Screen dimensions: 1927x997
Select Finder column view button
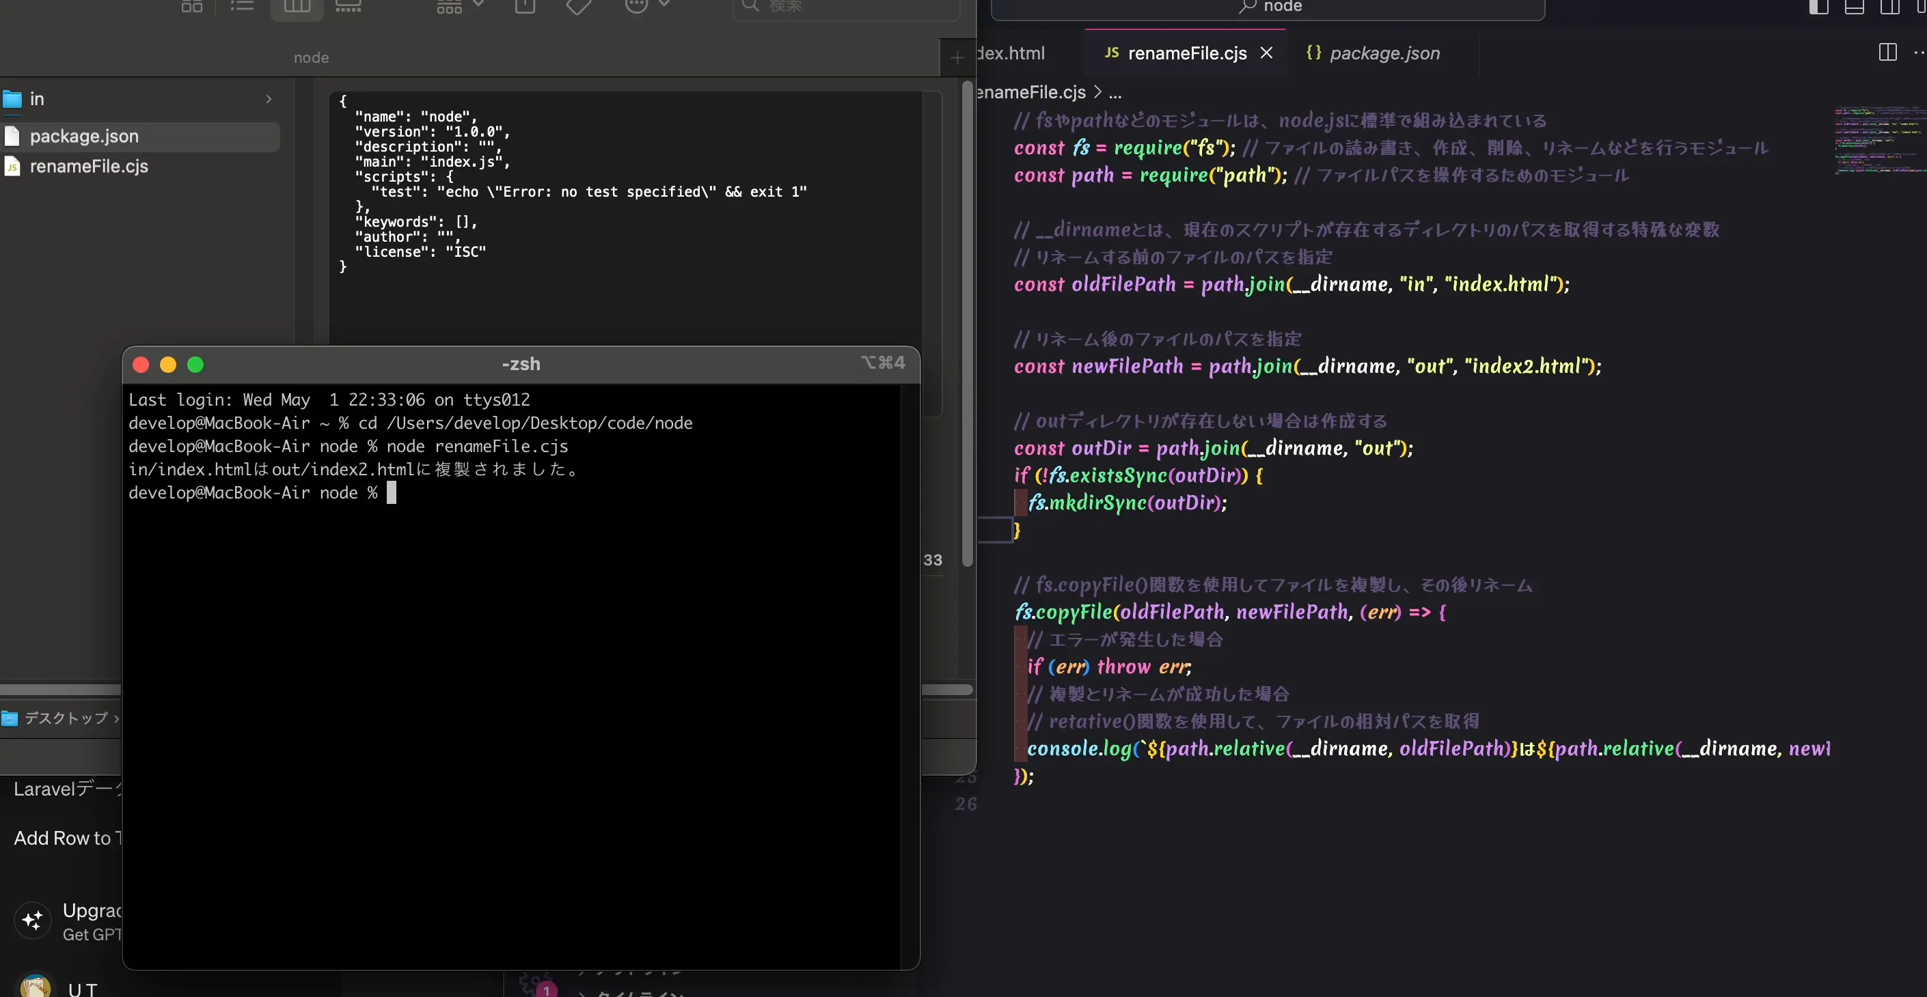point(297,7)
